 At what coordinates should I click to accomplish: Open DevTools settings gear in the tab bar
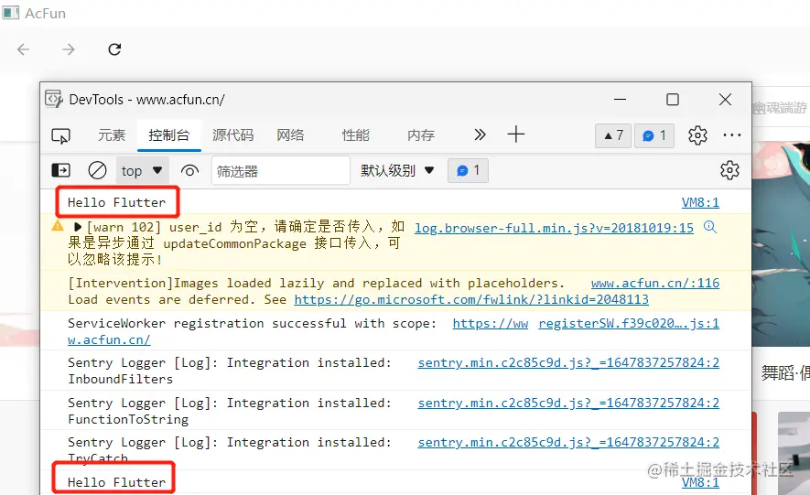(x=697, y=135)
